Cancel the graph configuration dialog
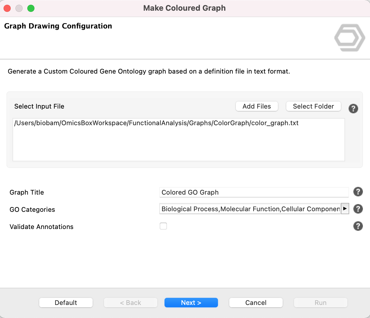The image size is (370, 318). 256,303
